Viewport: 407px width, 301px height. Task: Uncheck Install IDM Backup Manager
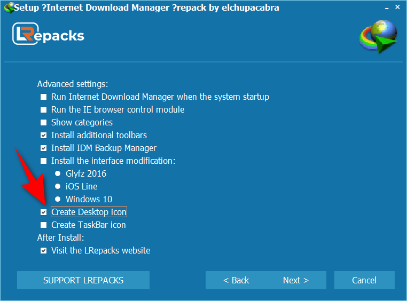click(44, 148)
